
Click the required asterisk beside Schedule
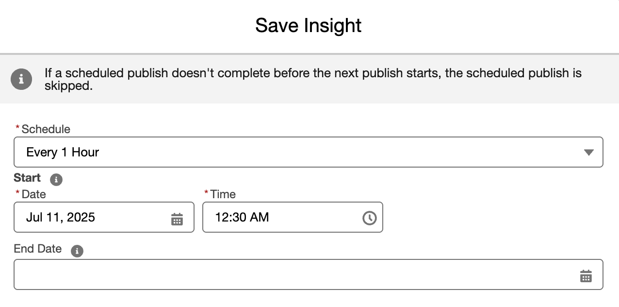18,128
